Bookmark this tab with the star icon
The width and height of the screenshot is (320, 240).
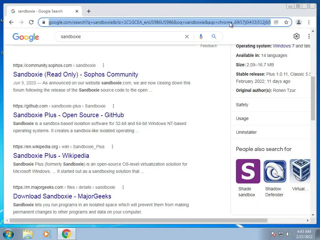[286, 22]
